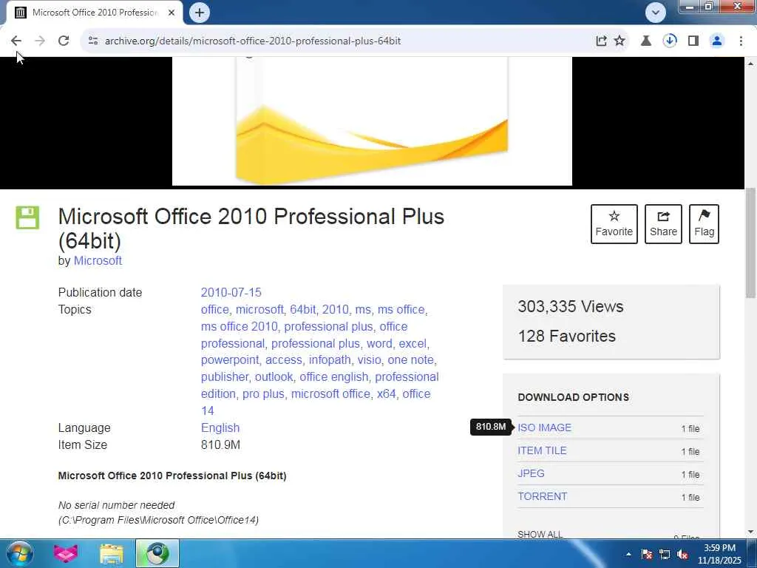Go back using the browser back arrow
This screenshot has width=757, height=568.
(16, 41)
